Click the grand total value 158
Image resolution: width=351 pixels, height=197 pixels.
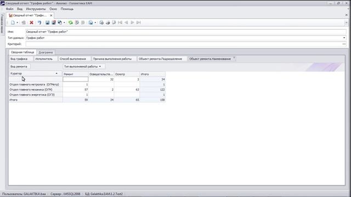click(x=152, y=100)
